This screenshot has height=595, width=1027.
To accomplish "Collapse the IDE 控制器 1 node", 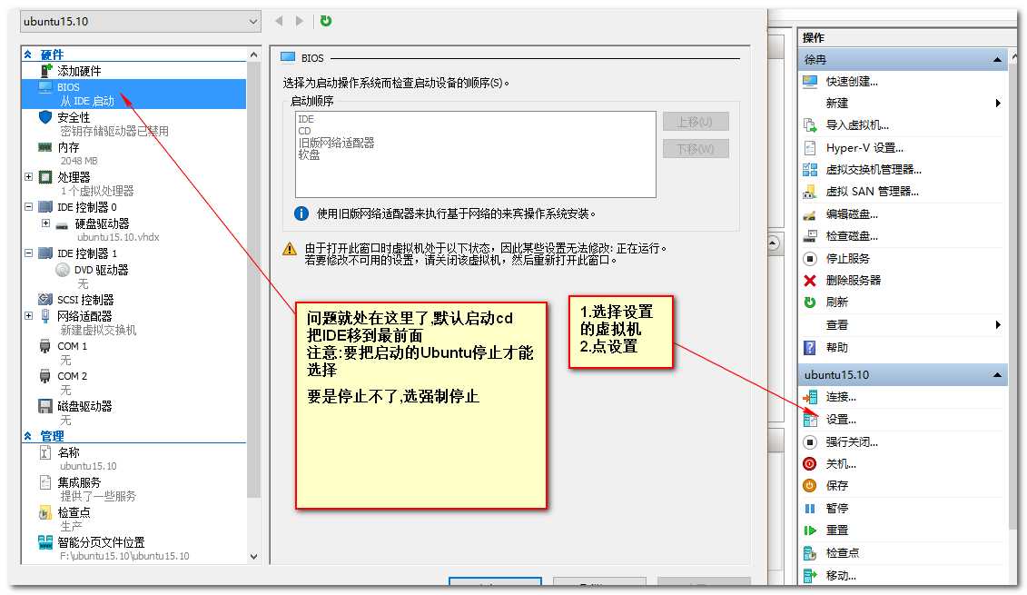I will 28,253.
